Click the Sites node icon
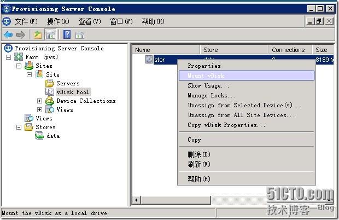 click(29, 66)
